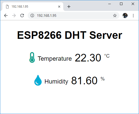Image resolution: width=139 pixels, height=114 pixels.
Task: Click the forward navigation arrow
Action: point(14,15)
